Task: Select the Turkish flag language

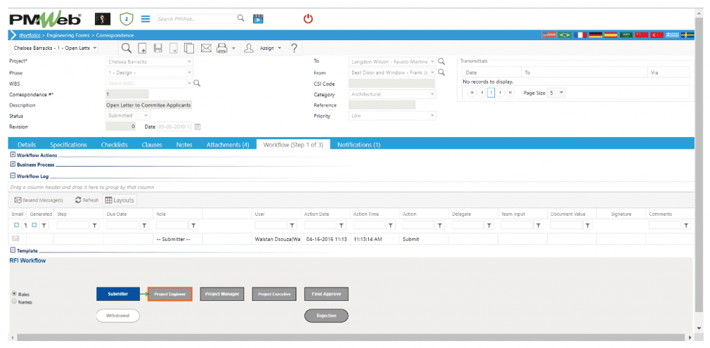Action: [x=657, y=35]
